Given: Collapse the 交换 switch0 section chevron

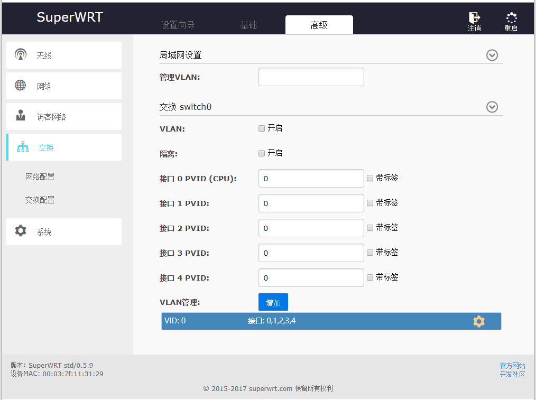Looking at the screenshot, I should pos(492,107).
